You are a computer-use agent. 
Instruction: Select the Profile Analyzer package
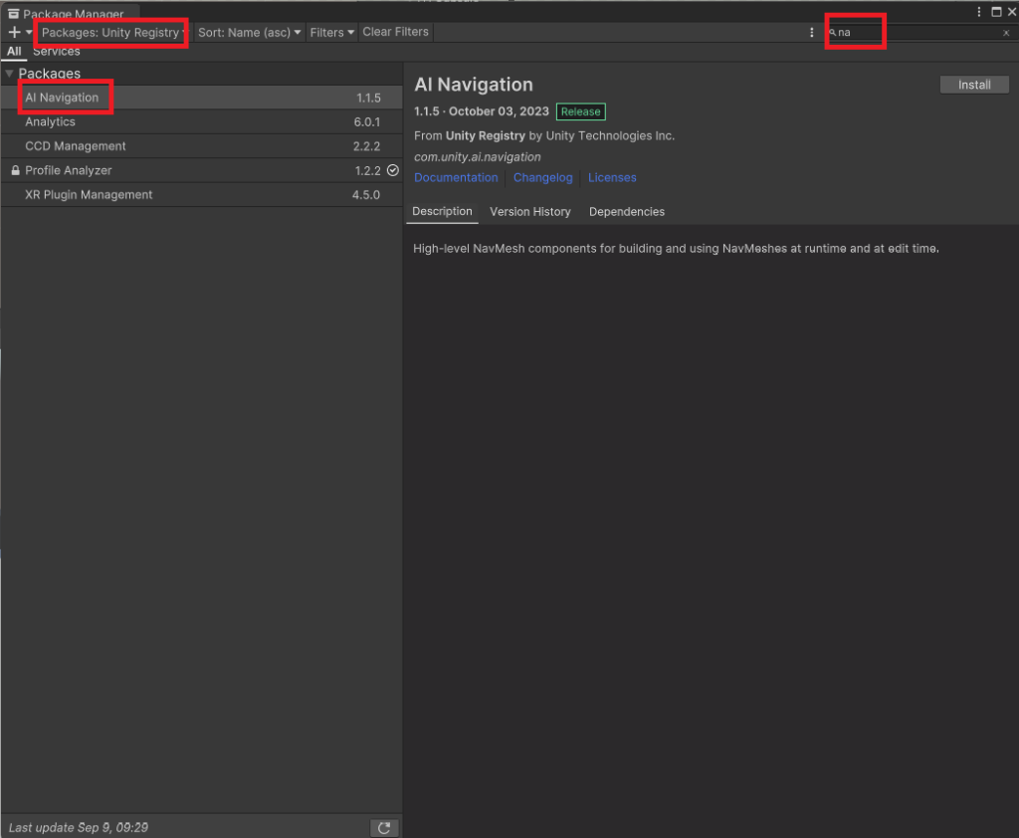[x=201, y=170]
